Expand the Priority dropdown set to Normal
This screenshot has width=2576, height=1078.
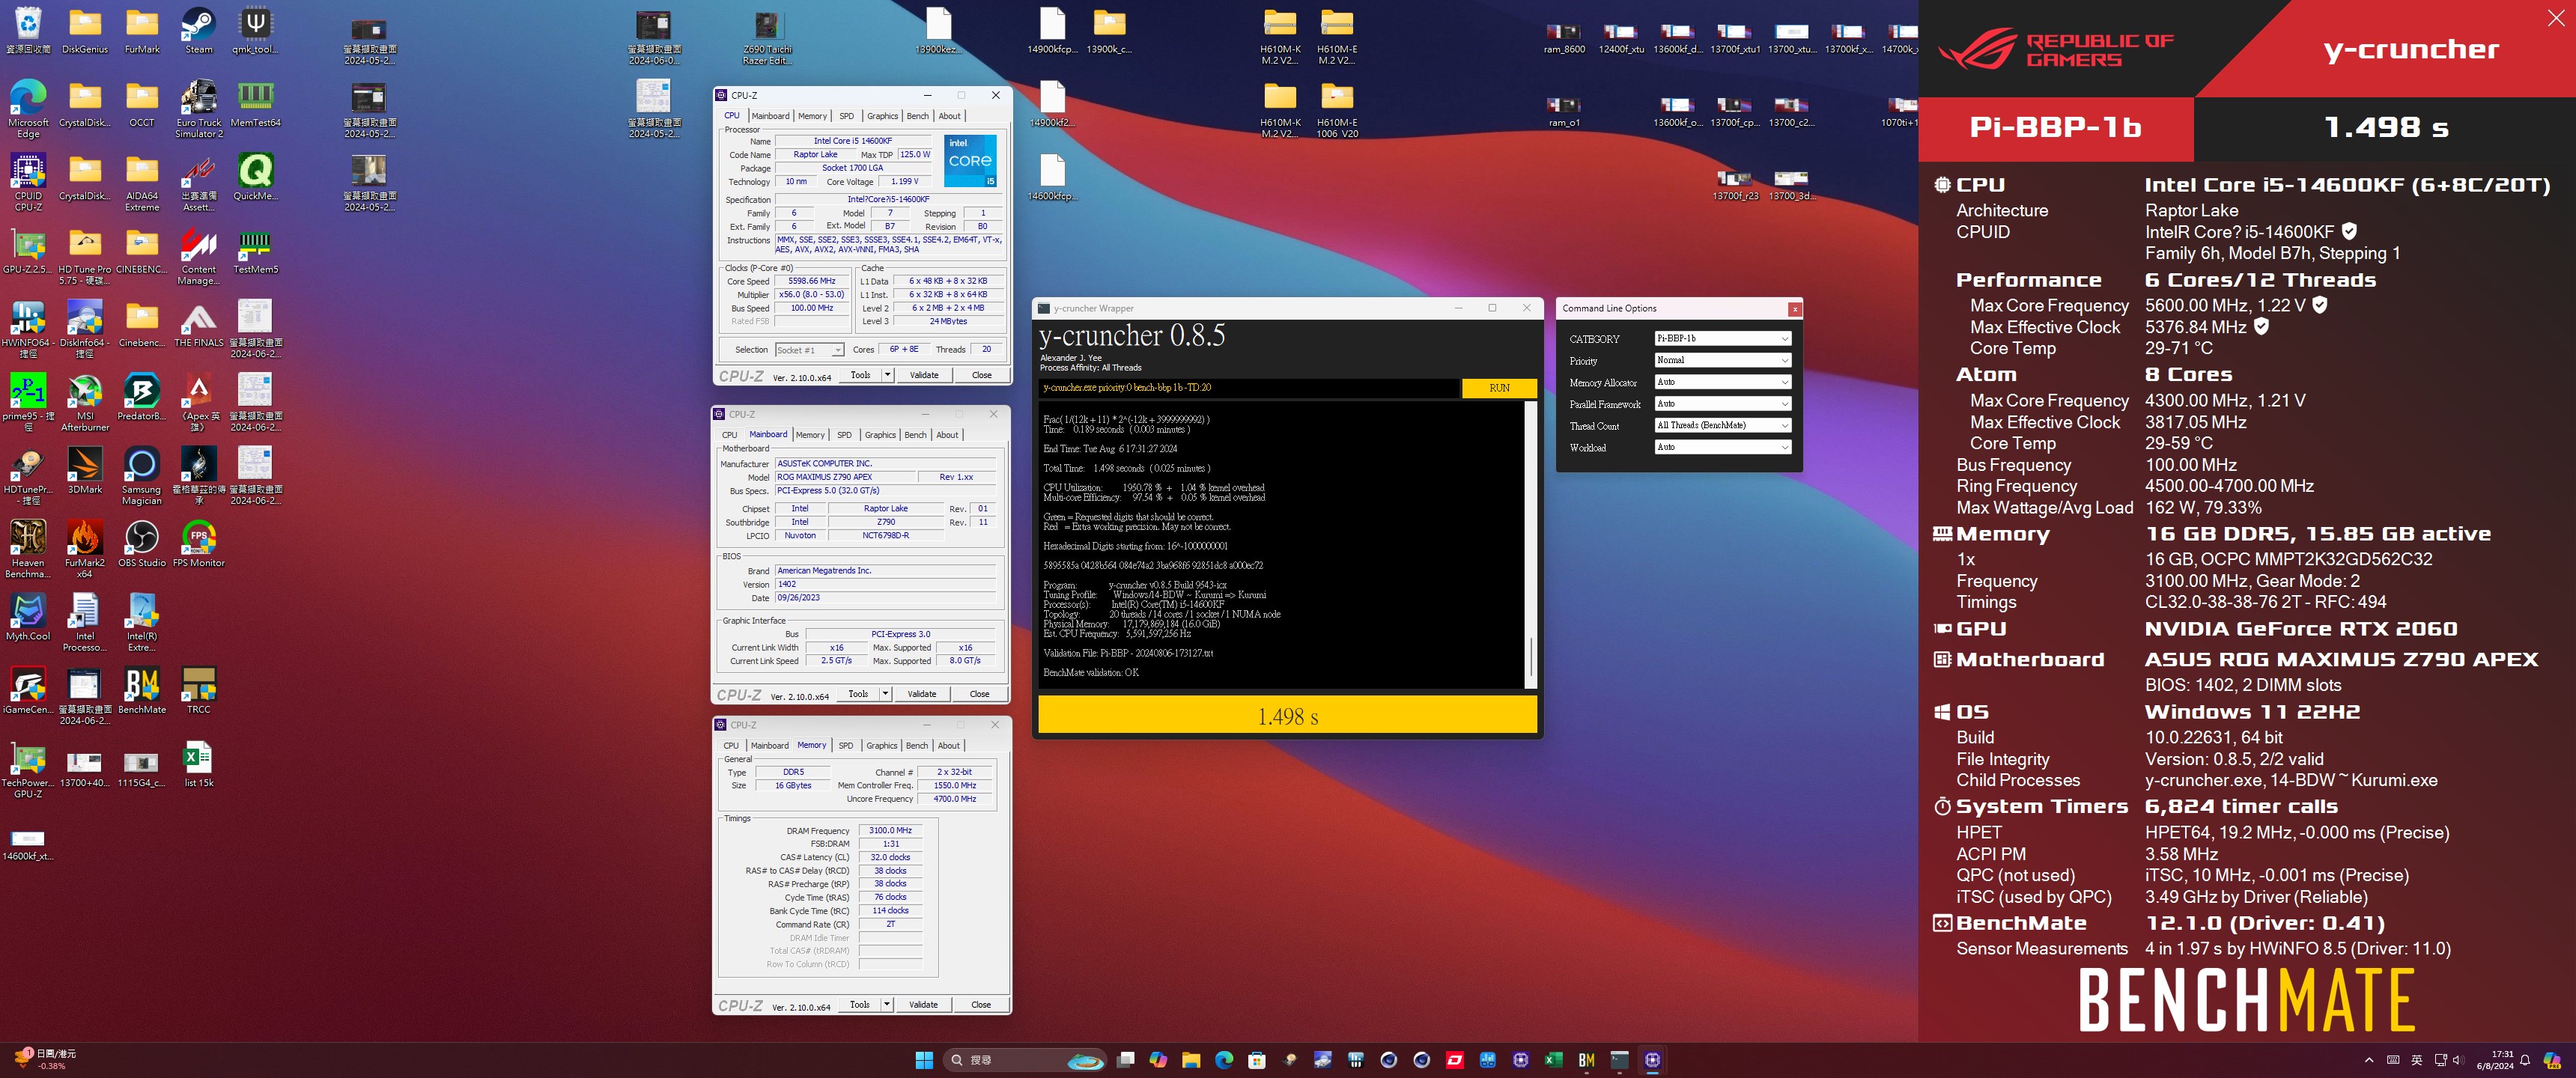tap(1722, 360)
